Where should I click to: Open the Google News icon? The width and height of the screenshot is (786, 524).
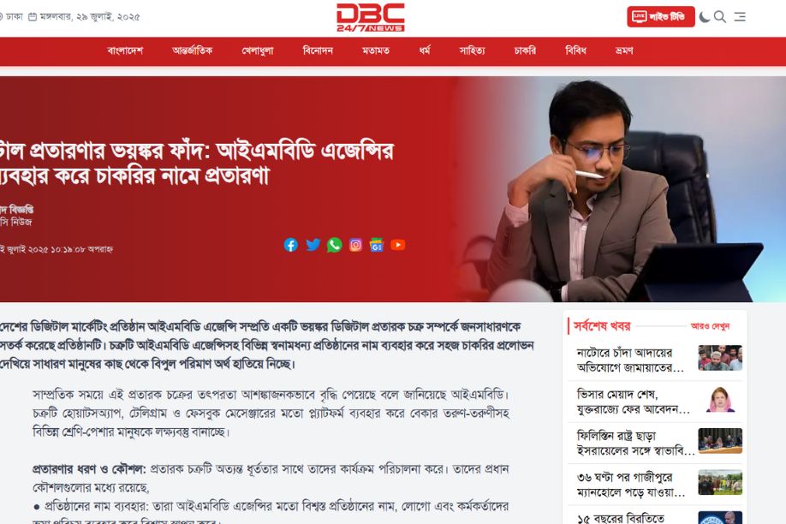[x=377, y=245]
